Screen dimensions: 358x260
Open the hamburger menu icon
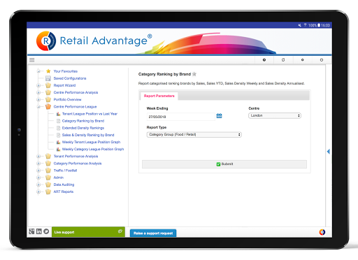coord(32,60)
